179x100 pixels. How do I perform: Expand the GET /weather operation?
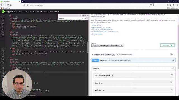click(133, 60)
